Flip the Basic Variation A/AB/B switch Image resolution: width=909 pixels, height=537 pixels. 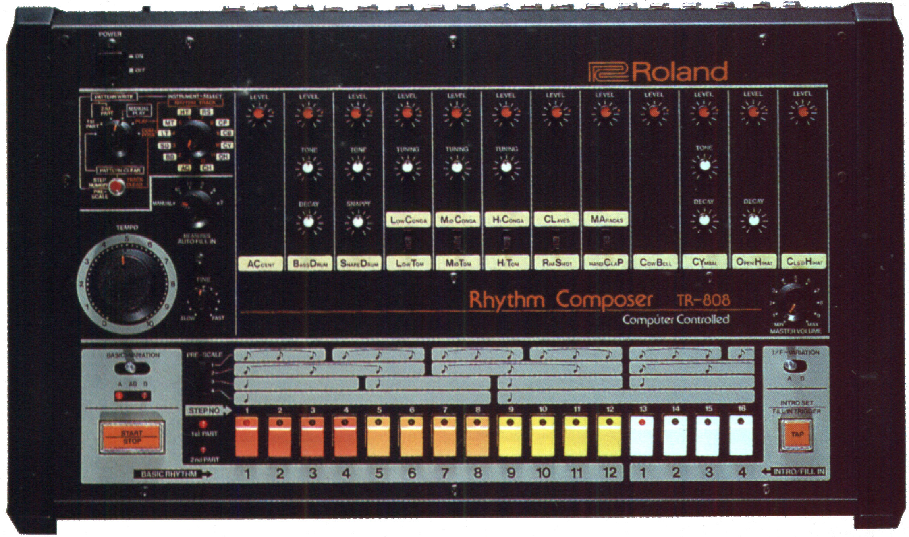click(131, 367)
